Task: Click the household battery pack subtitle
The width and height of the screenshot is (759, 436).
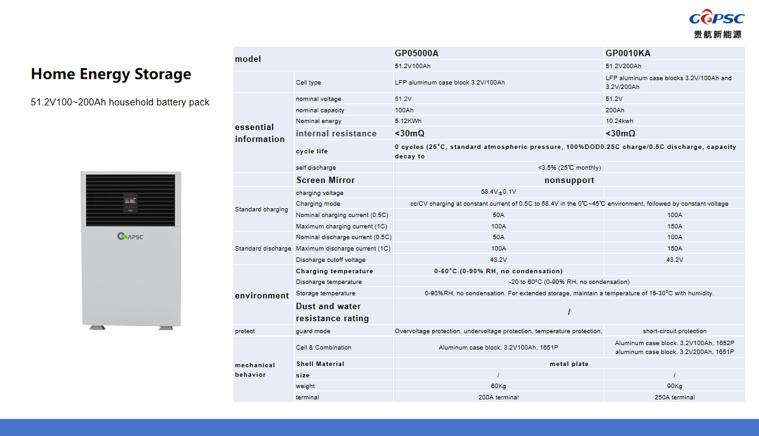Action: (x=120, y=102)
